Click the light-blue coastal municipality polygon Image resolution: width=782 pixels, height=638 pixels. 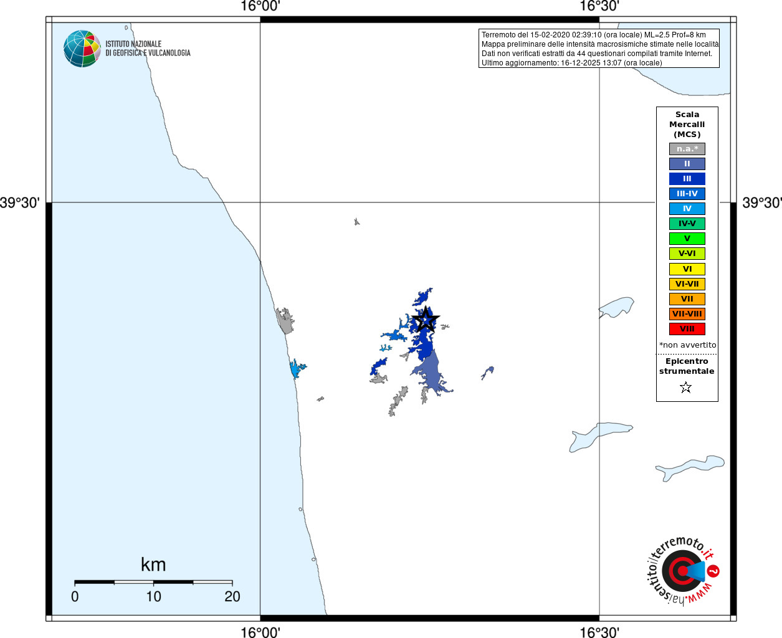point(297,368)
